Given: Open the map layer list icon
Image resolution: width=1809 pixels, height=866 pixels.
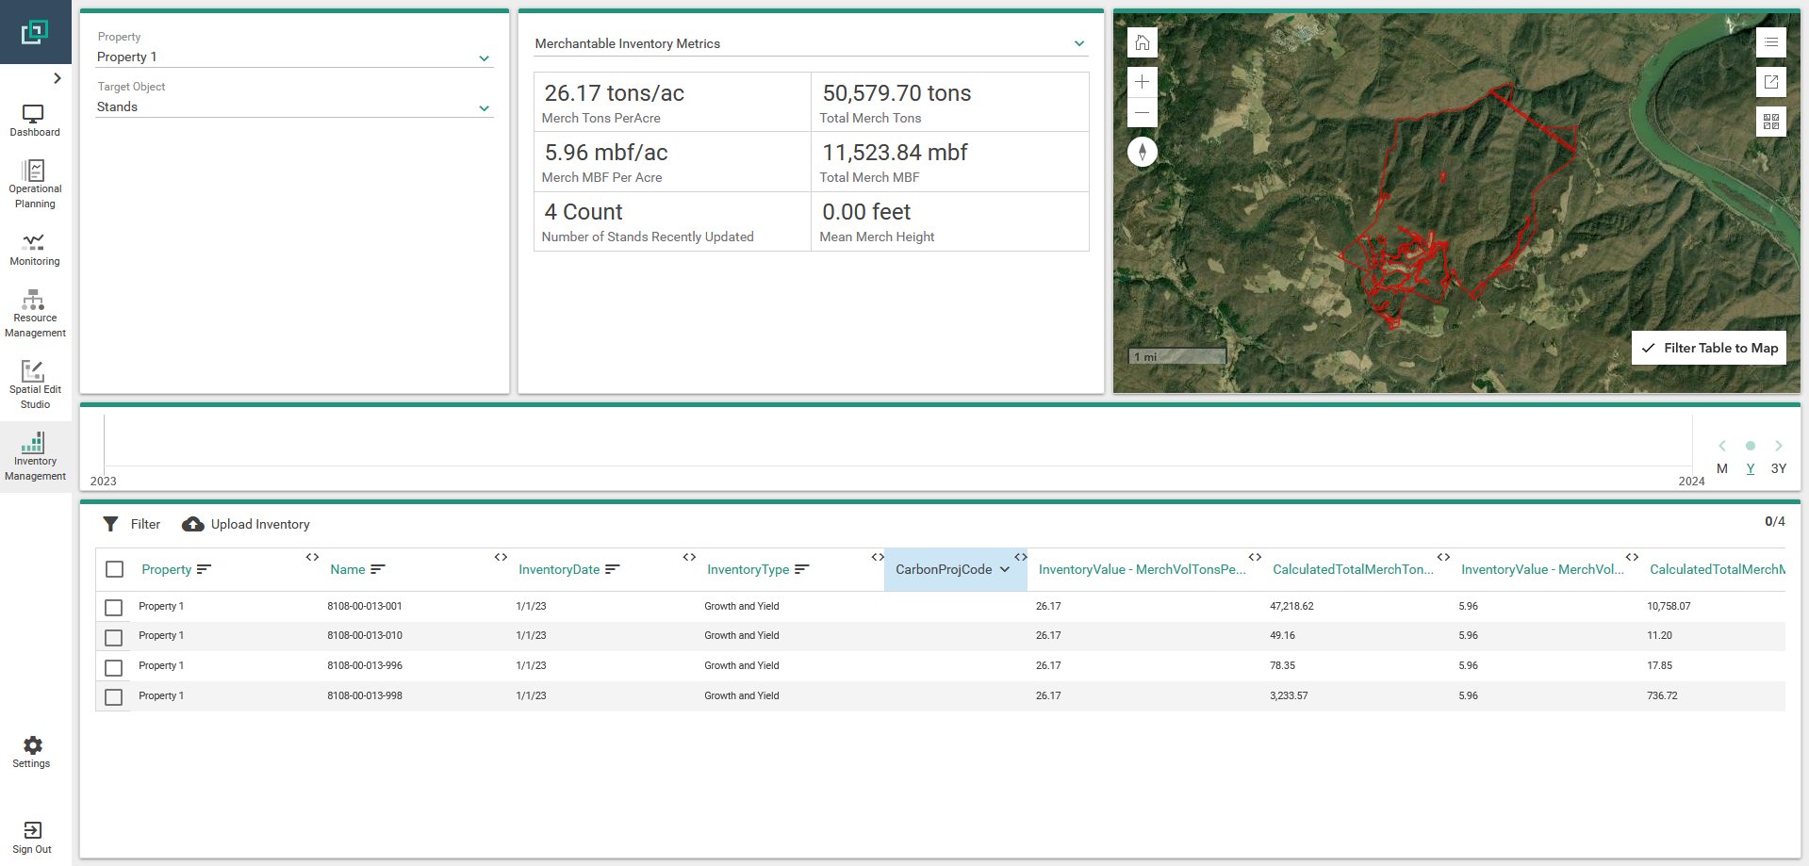Looking at the screenshot, I should pos(1770,42).
